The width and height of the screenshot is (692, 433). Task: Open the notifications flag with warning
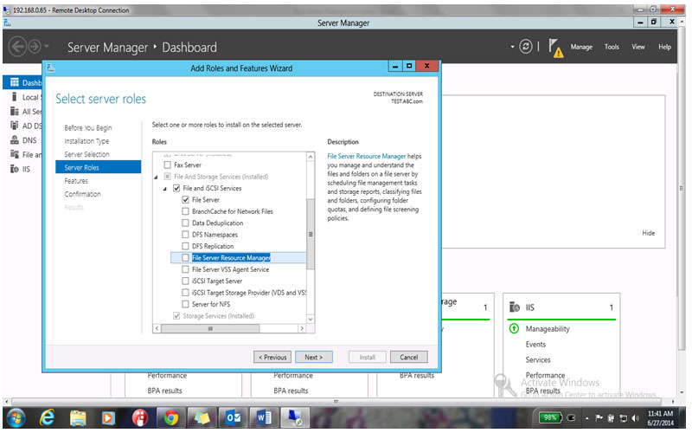555,48
